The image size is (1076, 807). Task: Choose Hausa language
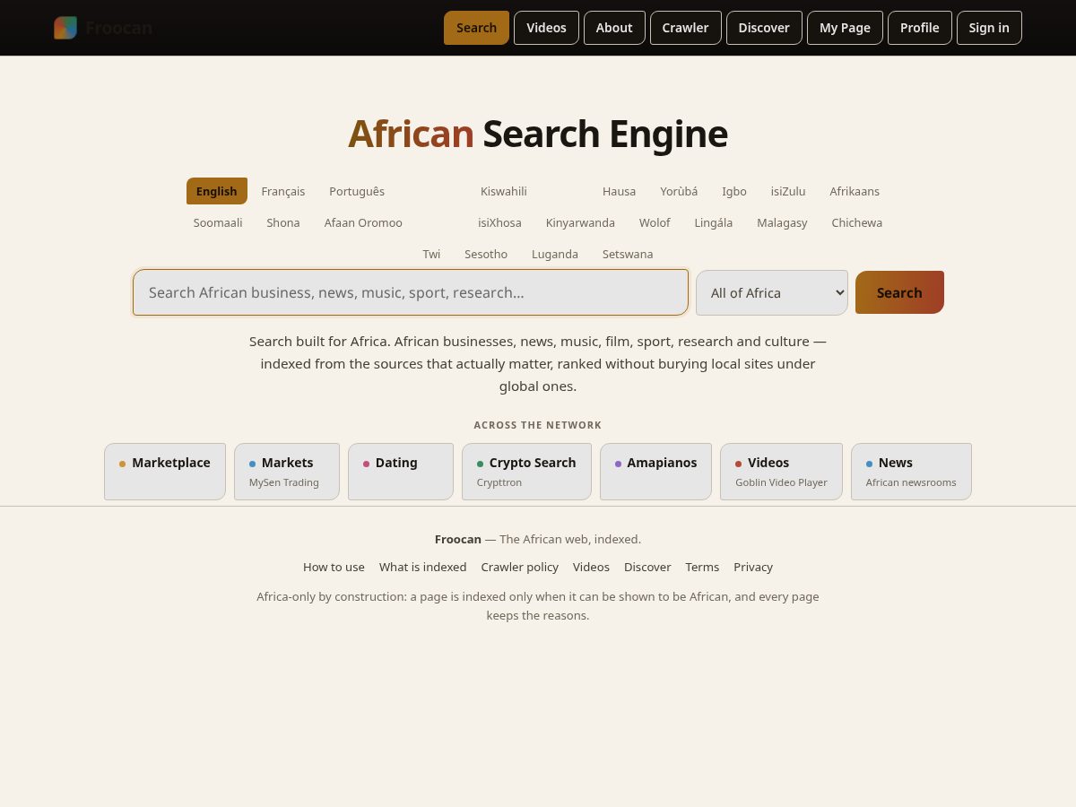click(619, 191)
